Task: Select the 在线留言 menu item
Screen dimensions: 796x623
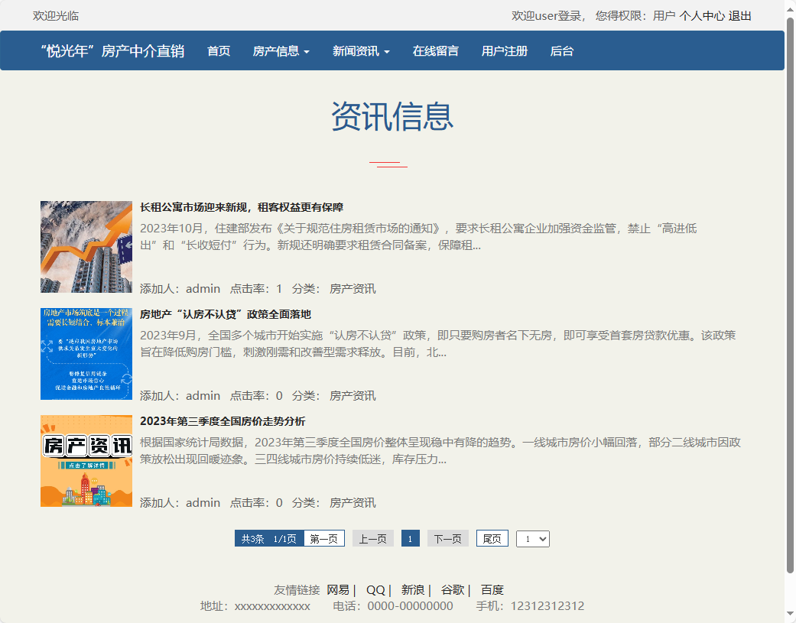Action: click(434, 51)
